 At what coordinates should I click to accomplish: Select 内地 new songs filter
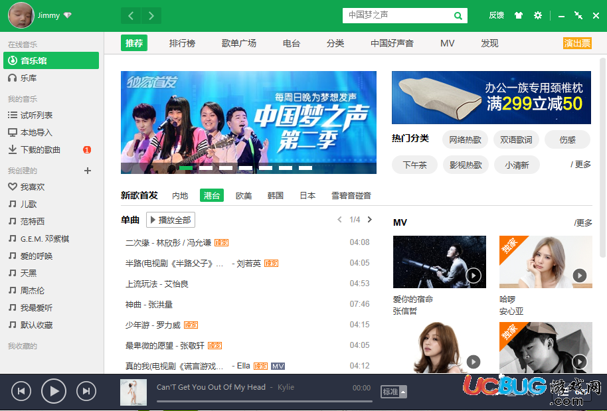point(180,195)
